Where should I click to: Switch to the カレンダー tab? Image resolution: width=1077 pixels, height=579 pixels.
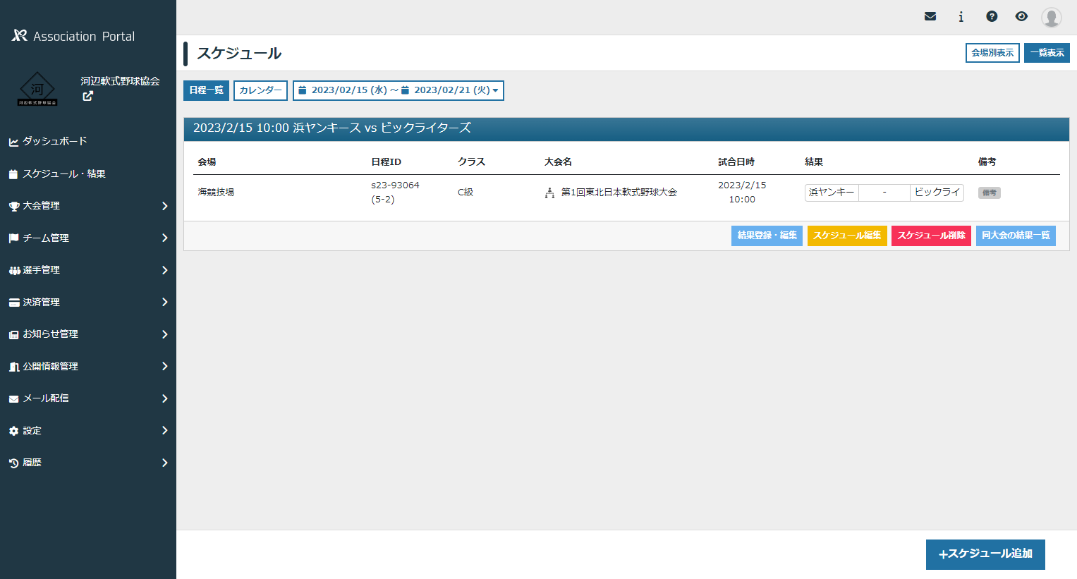pos(260,90)
